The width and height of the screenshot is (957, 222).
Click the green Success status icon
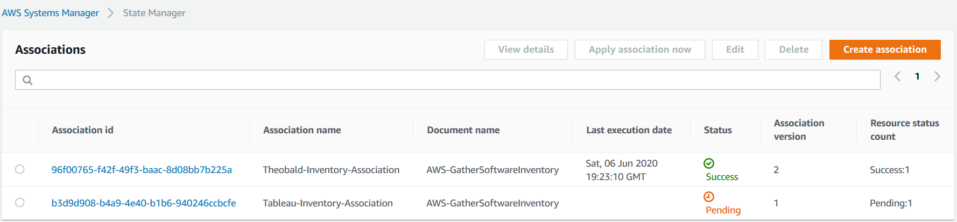(x=709, y=163)
